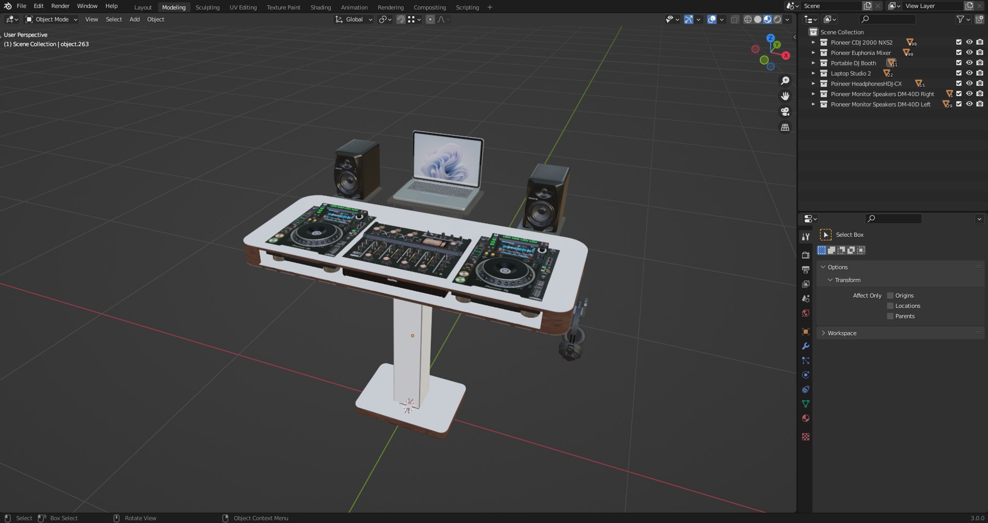Select wireframe viewport shading
This screenshot has height=523, width=988.
click(x=748, y=20)
